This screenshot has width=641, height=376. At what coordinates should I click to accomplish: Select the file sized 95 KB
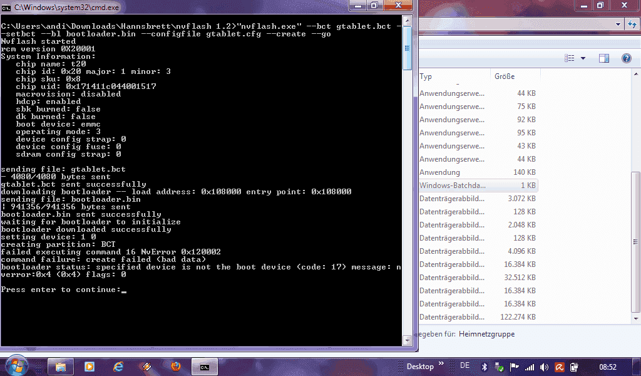pyautogui.click(x=478, y=133)
